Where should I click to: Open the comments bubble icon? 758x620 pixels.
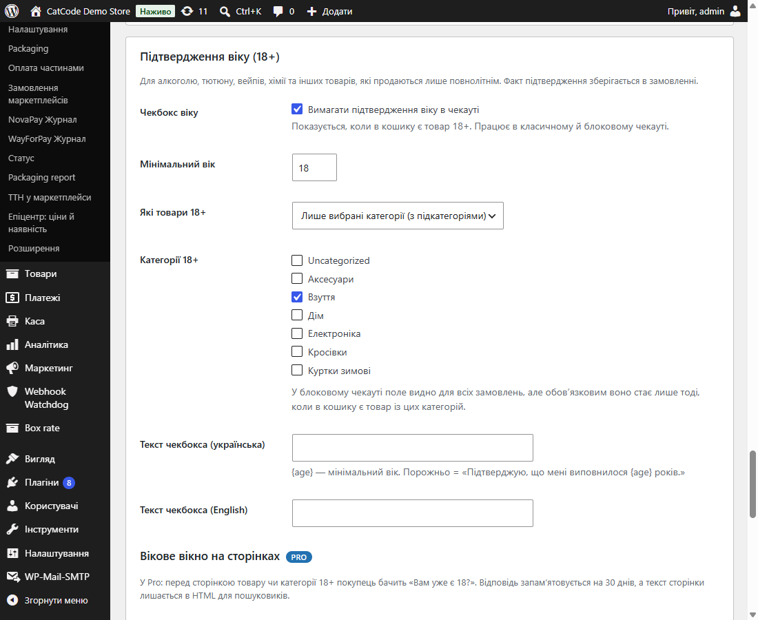point(278,12)
